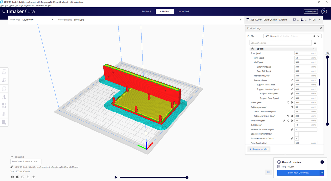This screenshot has height=181, width=331.
Task: Reset Travel Speed to default value
Action: (x=288, y=102)
